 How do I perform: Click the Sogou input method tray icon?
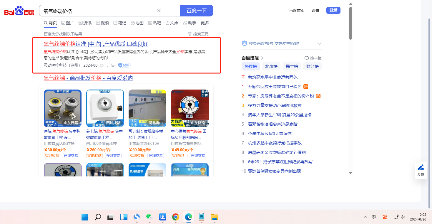pyautogui.click(x=385, y=217)
